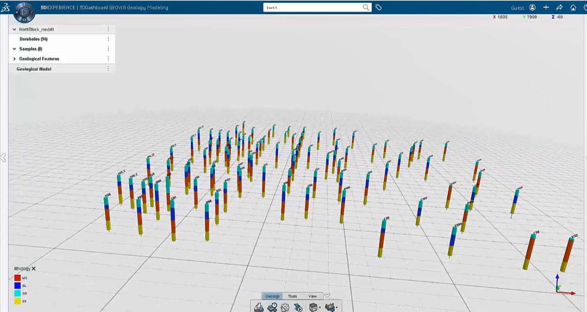Image resolution: width=587 pixels, height=312 pixels.
Task: Switch to the View tab
Action: [x=312, y=296]
